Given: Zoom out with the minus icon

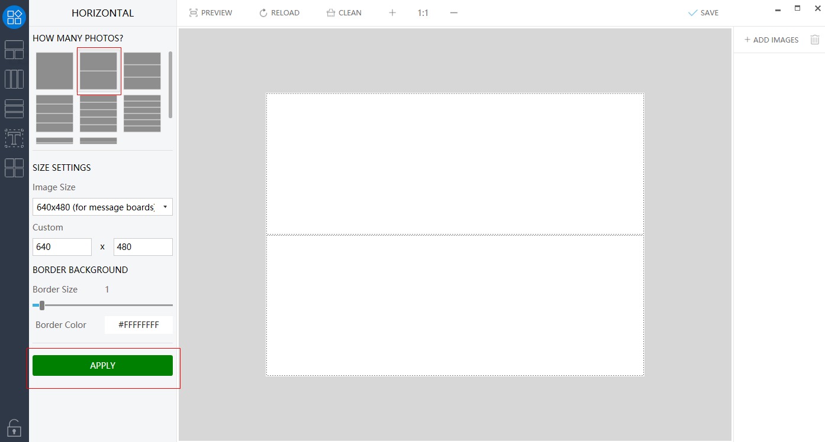Looking at the screenshot, I should pyautogui.click(x=454, y=12).
